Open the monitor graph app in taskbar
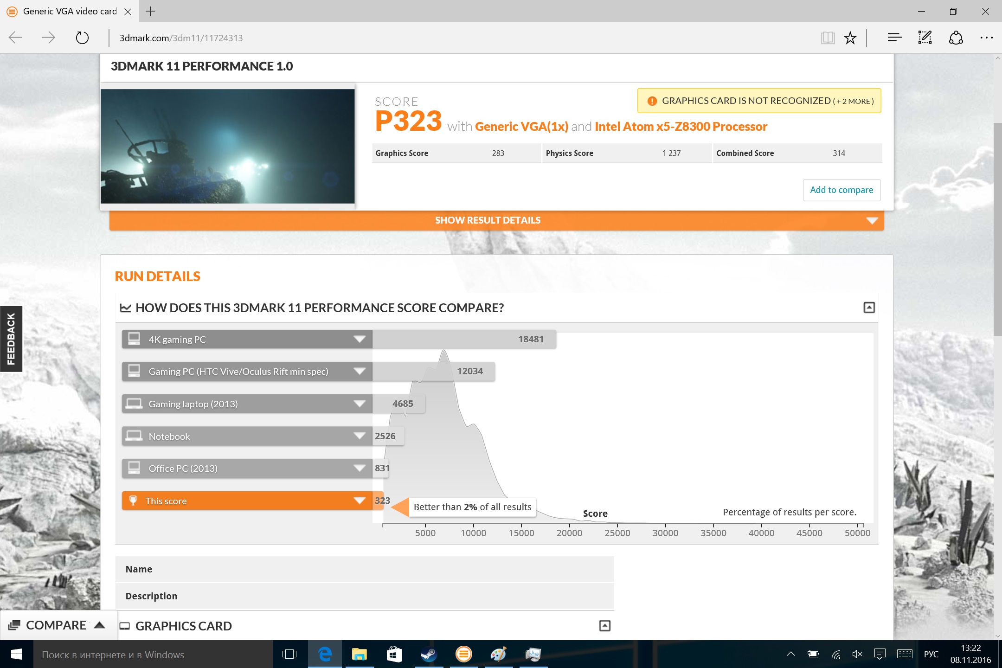 point(533,655)
